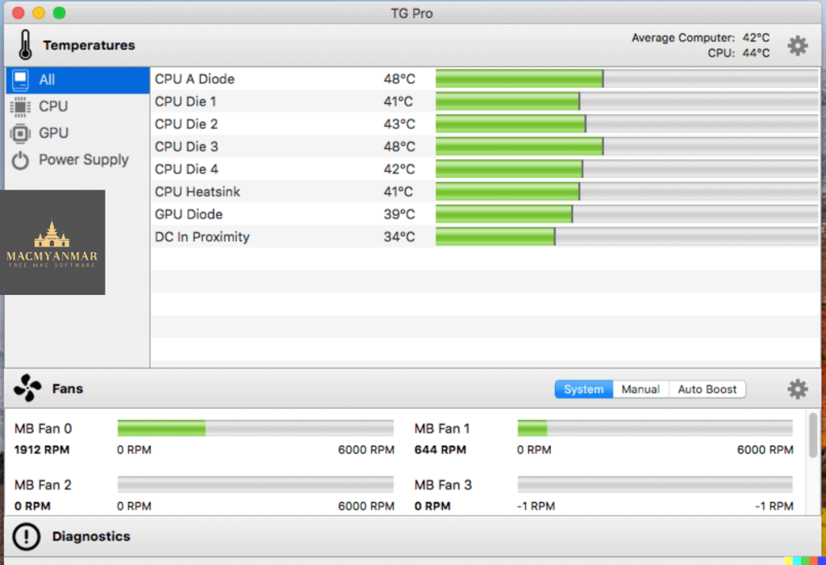Click the MB Fan 1 label
826x565 pixels.
[x=442, y=429]
